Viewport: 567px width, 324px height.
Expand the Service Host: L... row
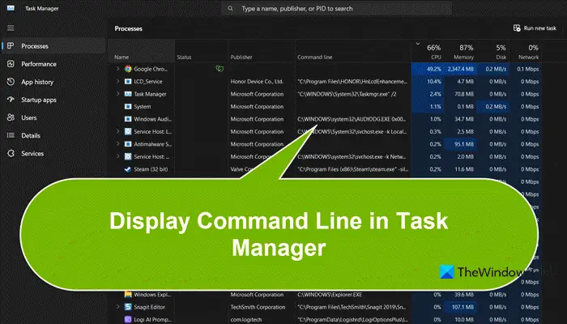[x=117, y=131]
